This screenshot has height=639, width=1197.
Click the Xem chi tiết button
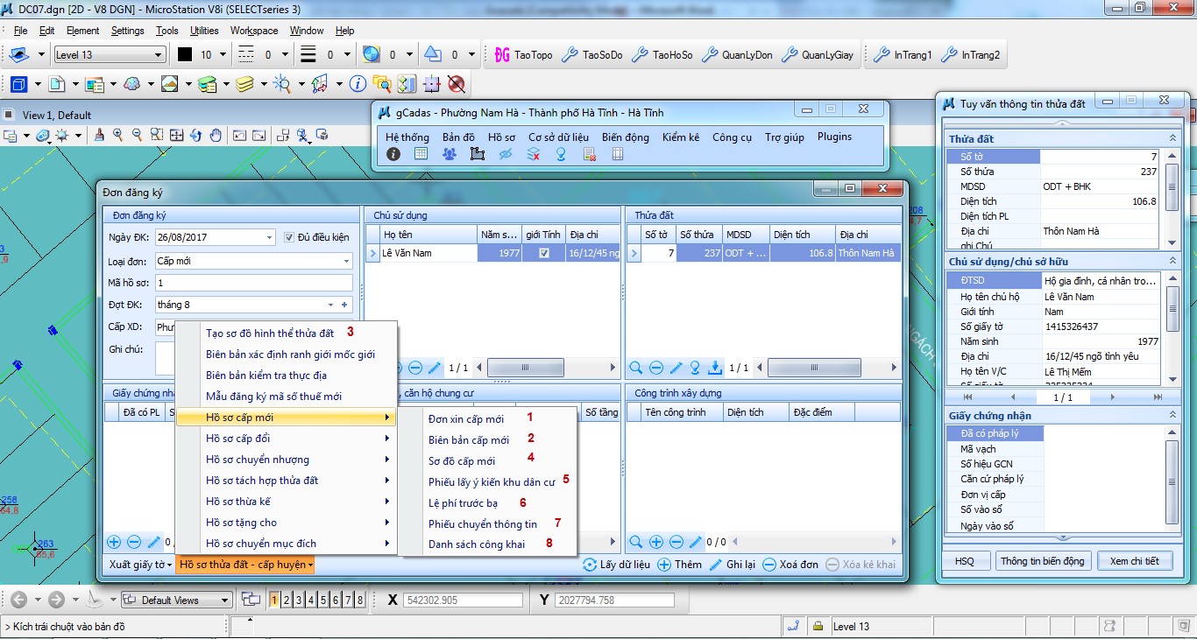coord(1134,561)
